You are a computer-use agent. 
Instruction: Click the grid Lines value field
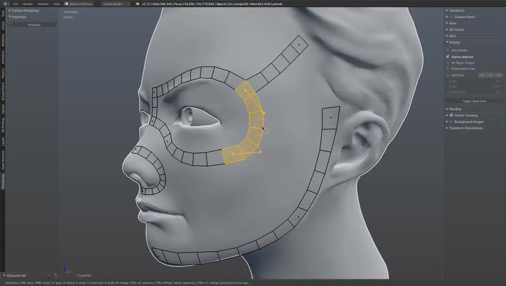[x=474, y=81]
